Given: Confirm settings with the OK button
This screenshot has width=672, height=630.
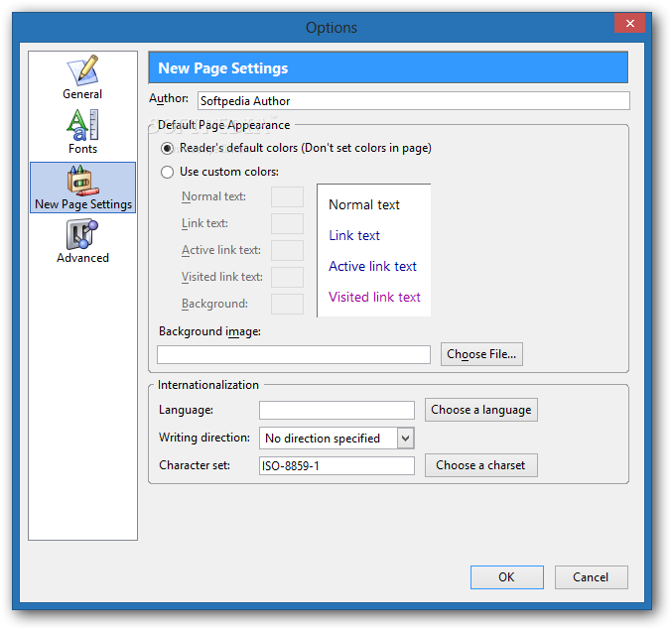Looking at the screenshot, I should [x=507, y=577].
